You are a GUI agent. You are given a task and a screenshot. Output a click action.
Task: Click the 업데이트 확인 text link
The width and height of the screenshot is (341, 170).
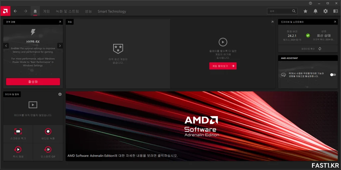coord(308,49)
